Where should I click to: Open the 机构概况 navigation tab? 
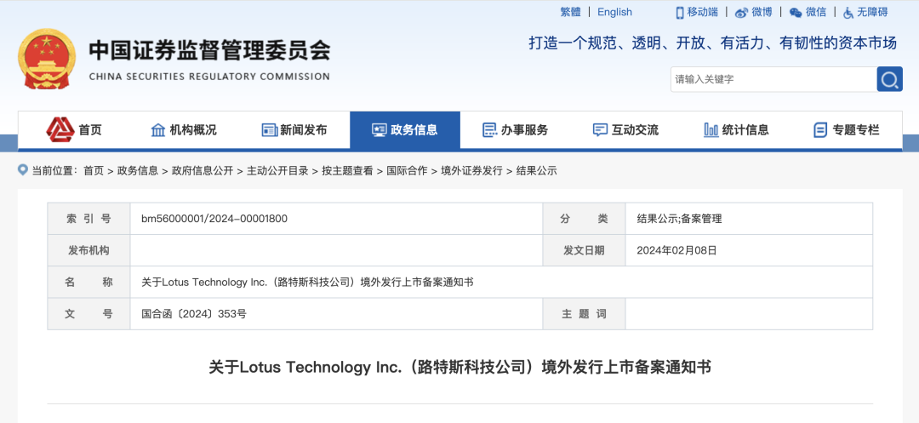click(184, 130)
